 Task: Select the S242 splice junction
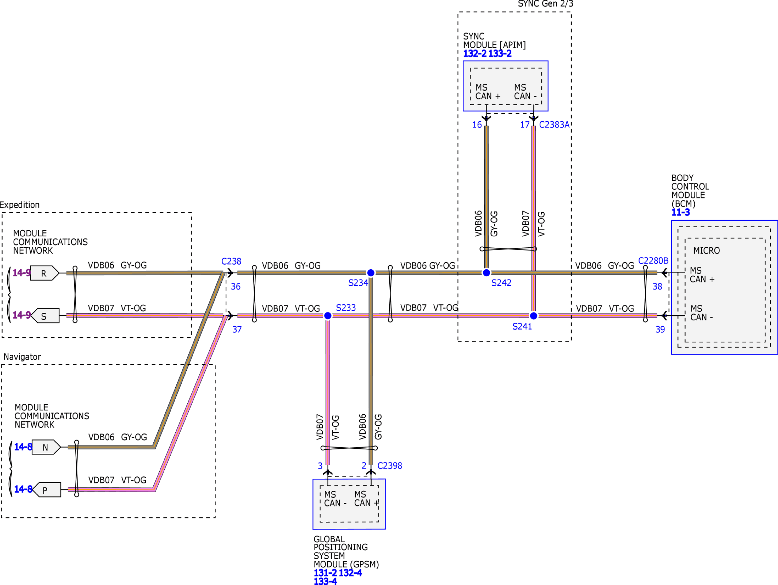click(x=486, y=273)
